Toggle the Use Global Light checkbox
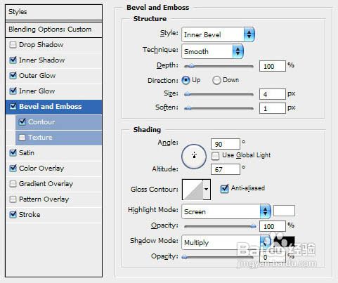The width and height of the screenshot is (338, 283). (215, 156)
